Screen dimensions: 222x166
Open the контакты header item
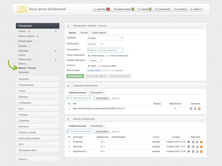tap(181, 9)
